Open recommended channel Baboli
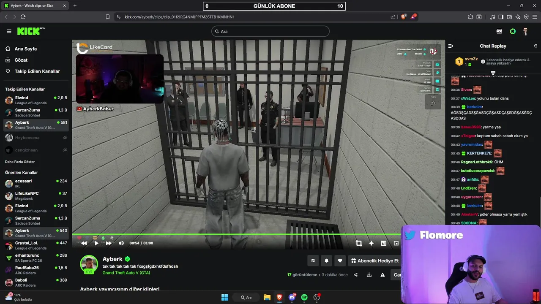This screenshot has width=541, height=304. pyautogui.click(x=36, y=282)
